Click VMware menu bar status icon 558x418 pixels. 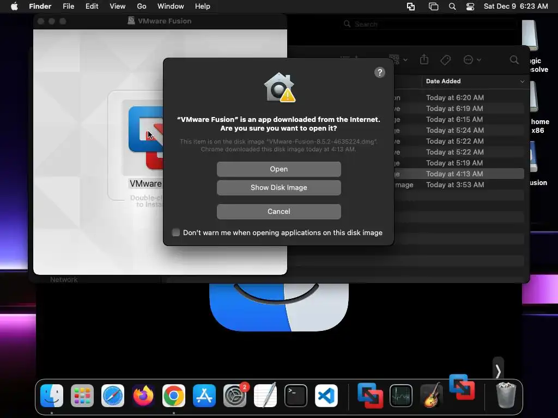(411, 7)
